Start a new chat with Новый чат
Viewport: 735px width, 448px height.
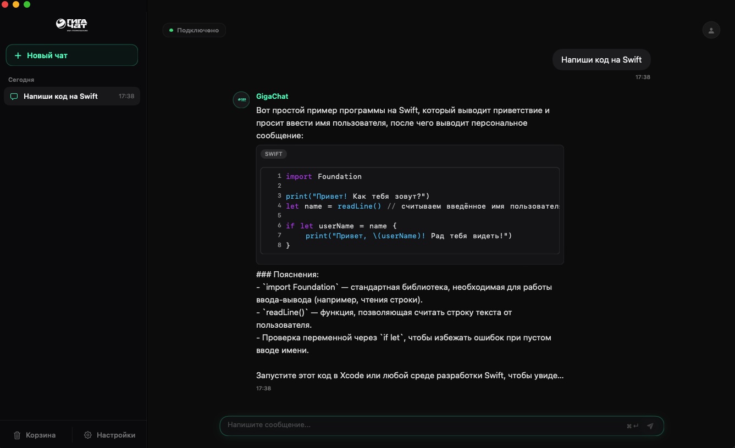[72, 55]
